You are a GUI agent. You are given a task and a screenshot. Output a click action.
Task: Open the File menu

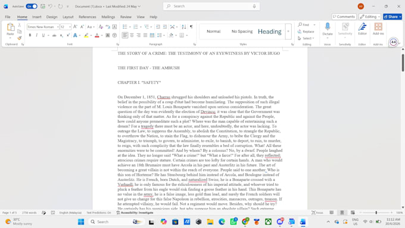point(8,17)
